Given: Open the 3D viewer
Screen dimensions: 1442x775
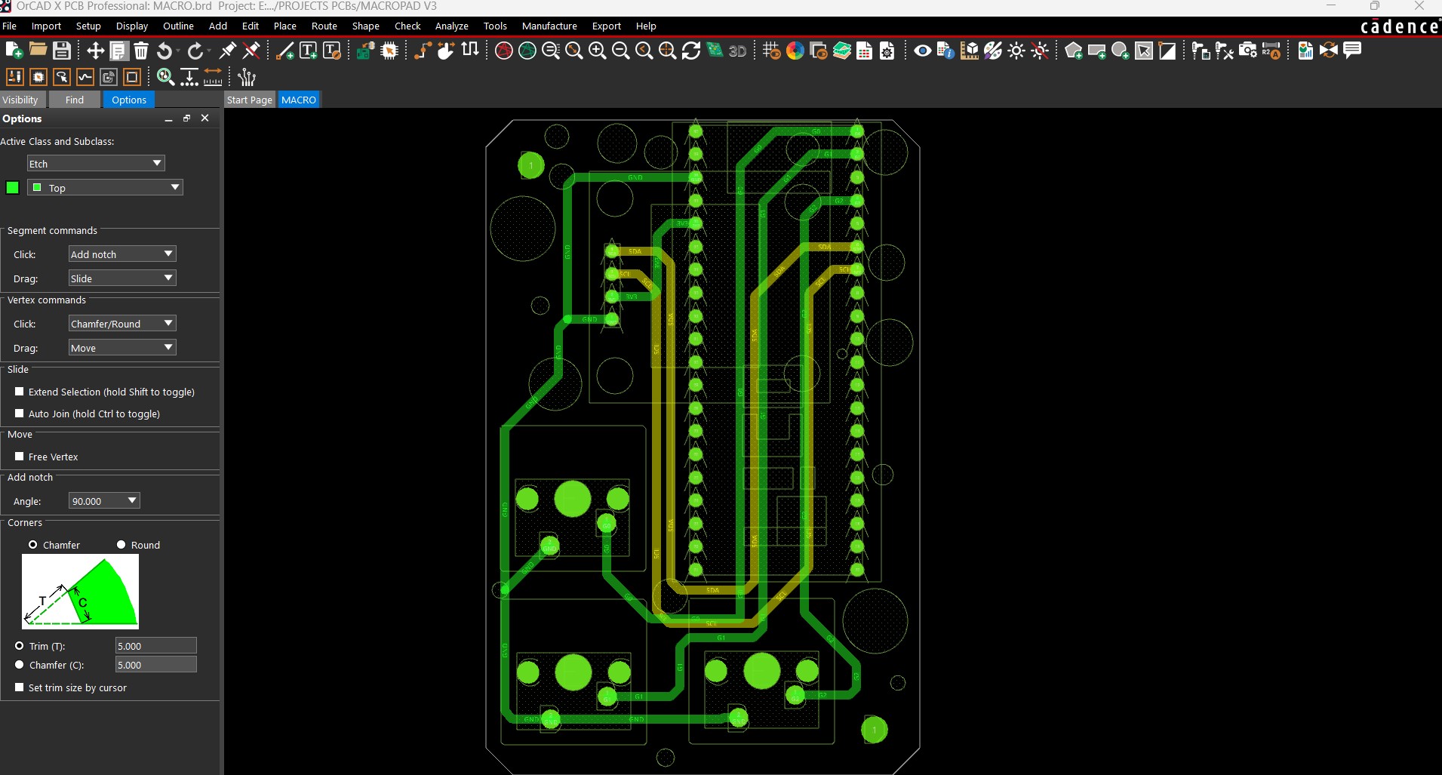Looking at the screenshot, I should point(737,51).
